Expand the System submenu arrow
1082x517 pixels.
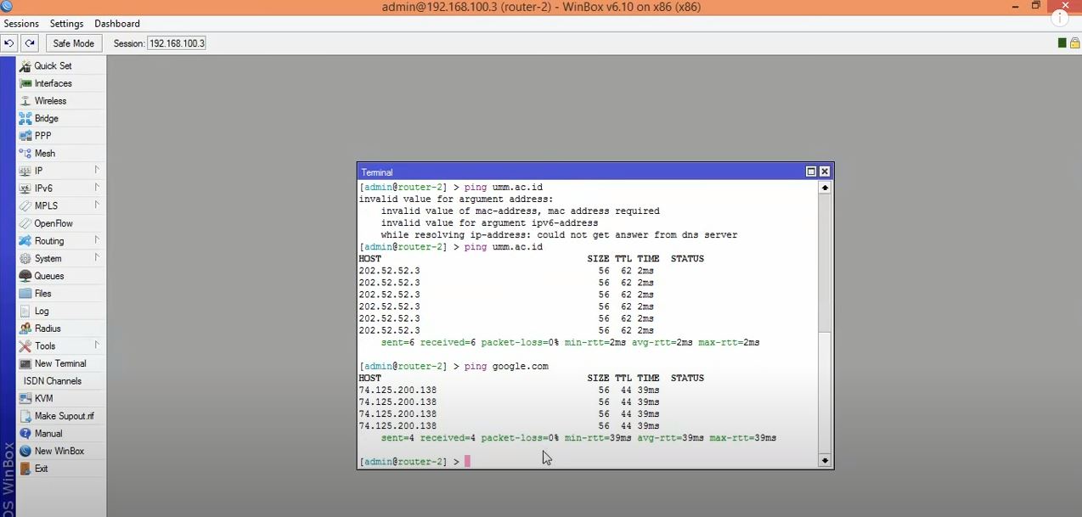[97, 257]
